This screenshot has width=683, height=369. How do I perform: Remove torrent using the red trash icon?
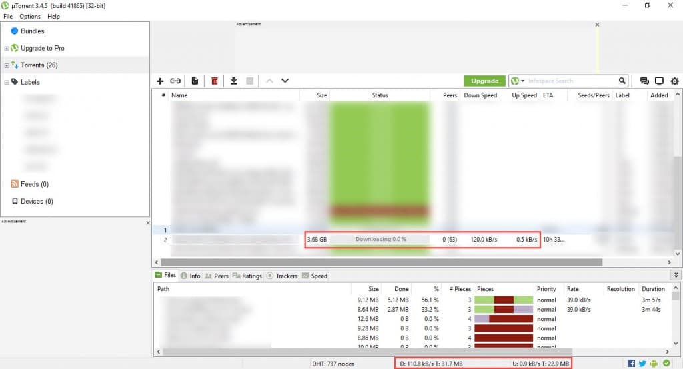(214, 81)
